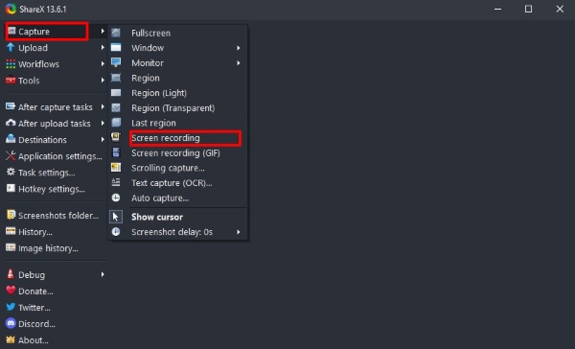Click the Discord logo icon
575x349 pixels.
11,323
